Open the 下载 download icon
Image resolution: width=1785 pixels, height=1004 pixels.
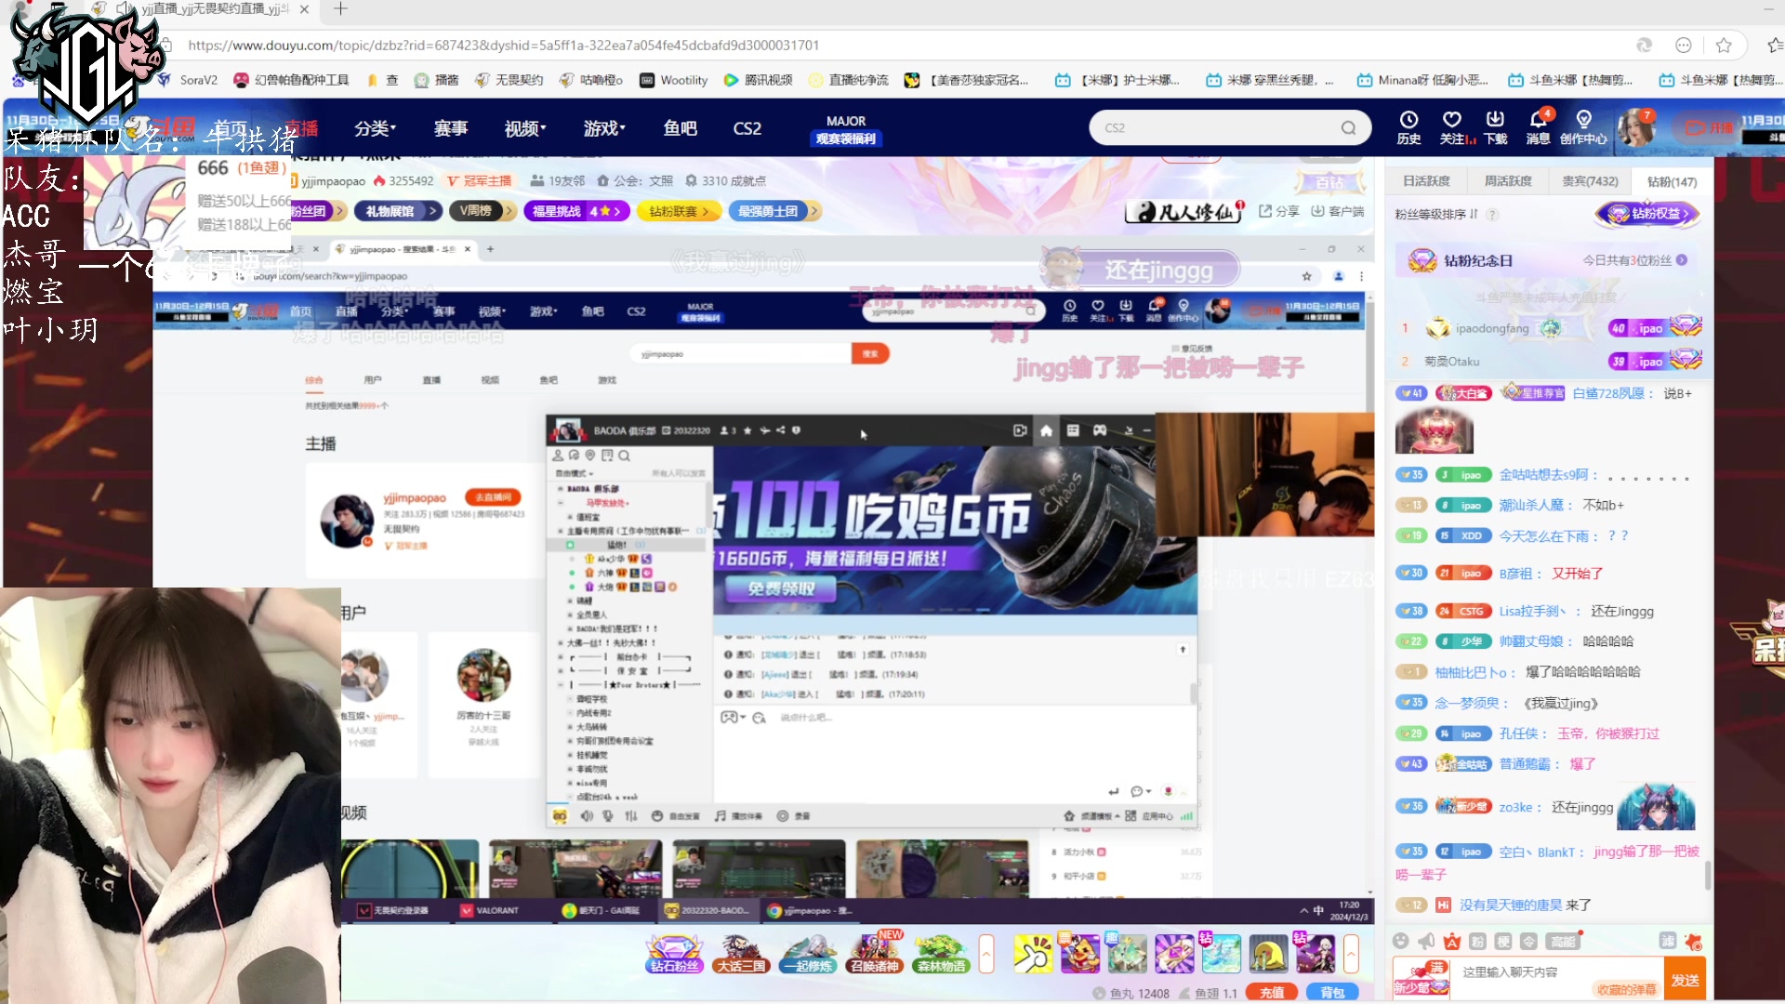click(x=1495, y=127)
